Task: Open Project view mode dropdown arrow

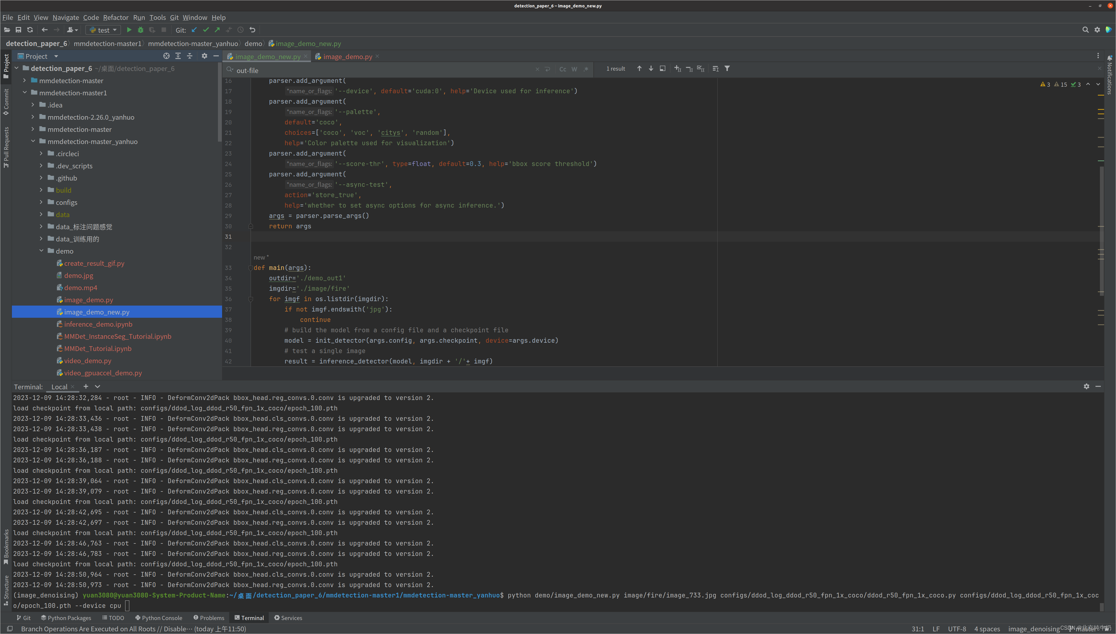Action: coord(56,56)
